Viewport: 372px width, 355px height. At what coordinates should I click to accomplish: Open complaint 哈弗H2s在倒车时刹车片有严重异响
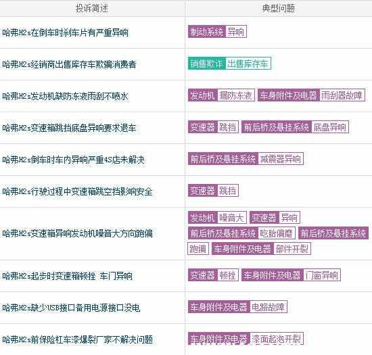point(66,32)
